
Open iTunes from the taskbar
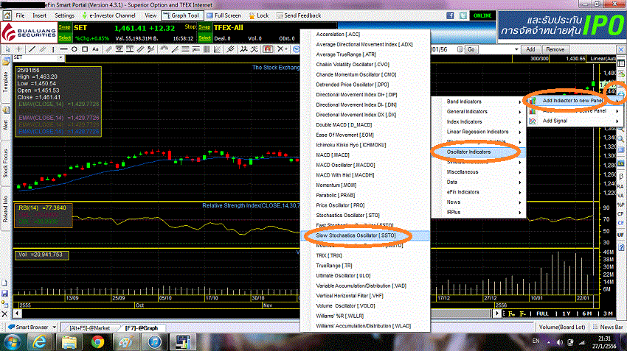pyautogui.click(x=154, y=342)
